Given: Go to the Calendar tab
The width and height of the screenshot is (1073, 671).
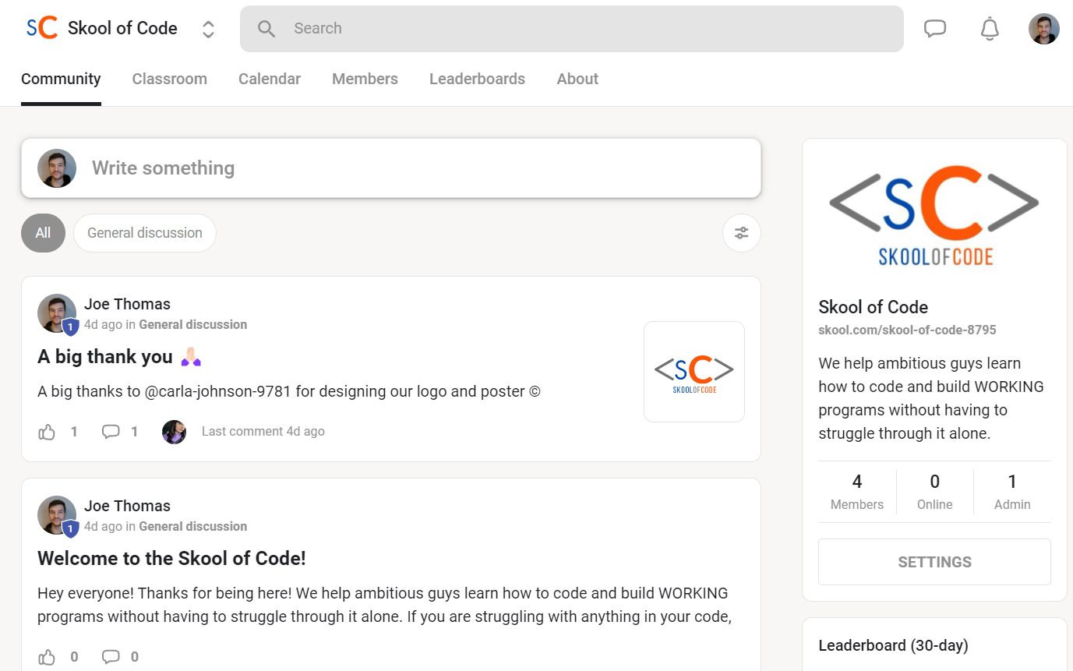Looking at the screenshot, I should (270, 79).
